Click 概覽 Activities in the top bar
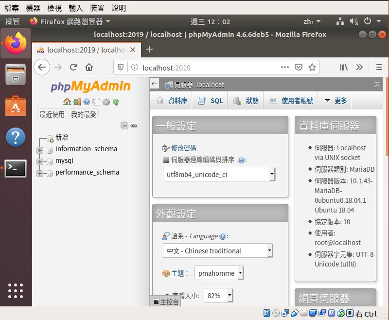Viewport: 389px width, 320px height. click(x=13, y=21)
